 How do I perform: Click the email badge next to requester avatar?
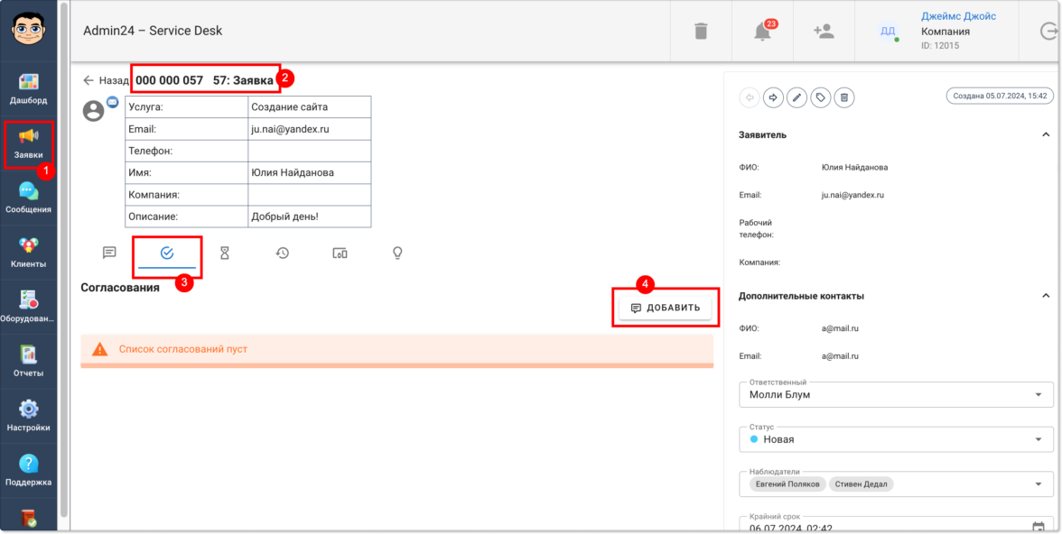pyautogui.click(x=112, y=102)
